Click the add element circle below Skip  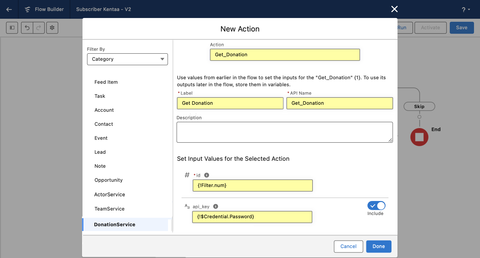[419, 117]
